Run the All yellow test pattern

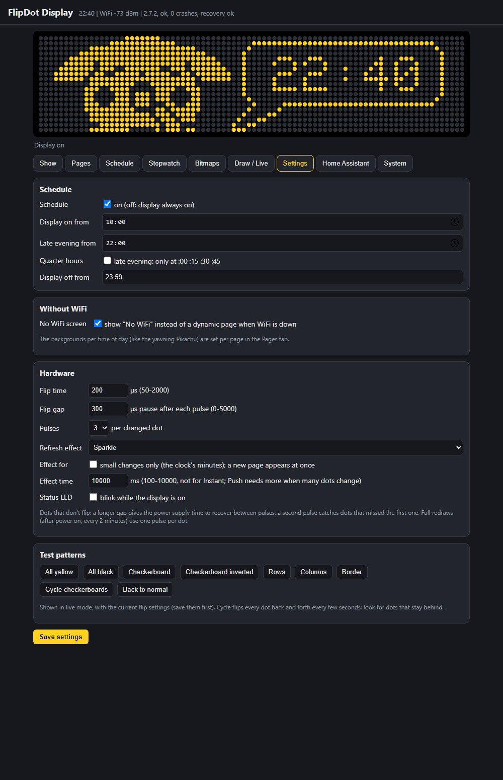point(59,572)
